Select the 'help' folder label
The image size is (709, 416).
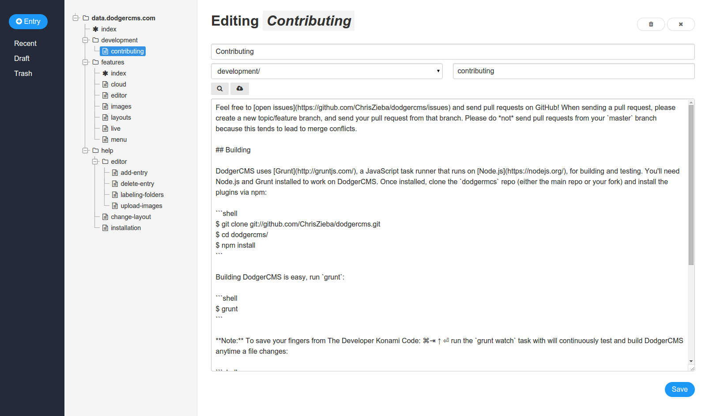pos(107,151)
